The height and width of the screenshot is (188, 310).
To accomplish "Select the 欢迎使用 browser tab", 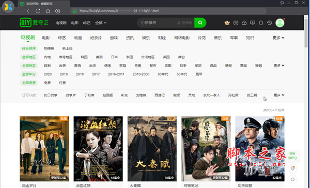I will click(x=44, y=4).
